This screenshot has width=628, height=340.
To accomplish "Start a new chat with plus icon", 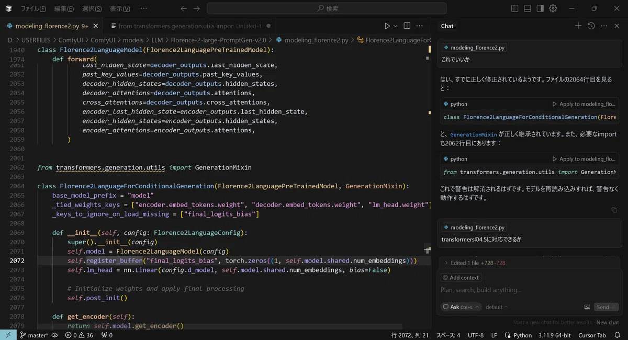I will [x=578, y=26].
